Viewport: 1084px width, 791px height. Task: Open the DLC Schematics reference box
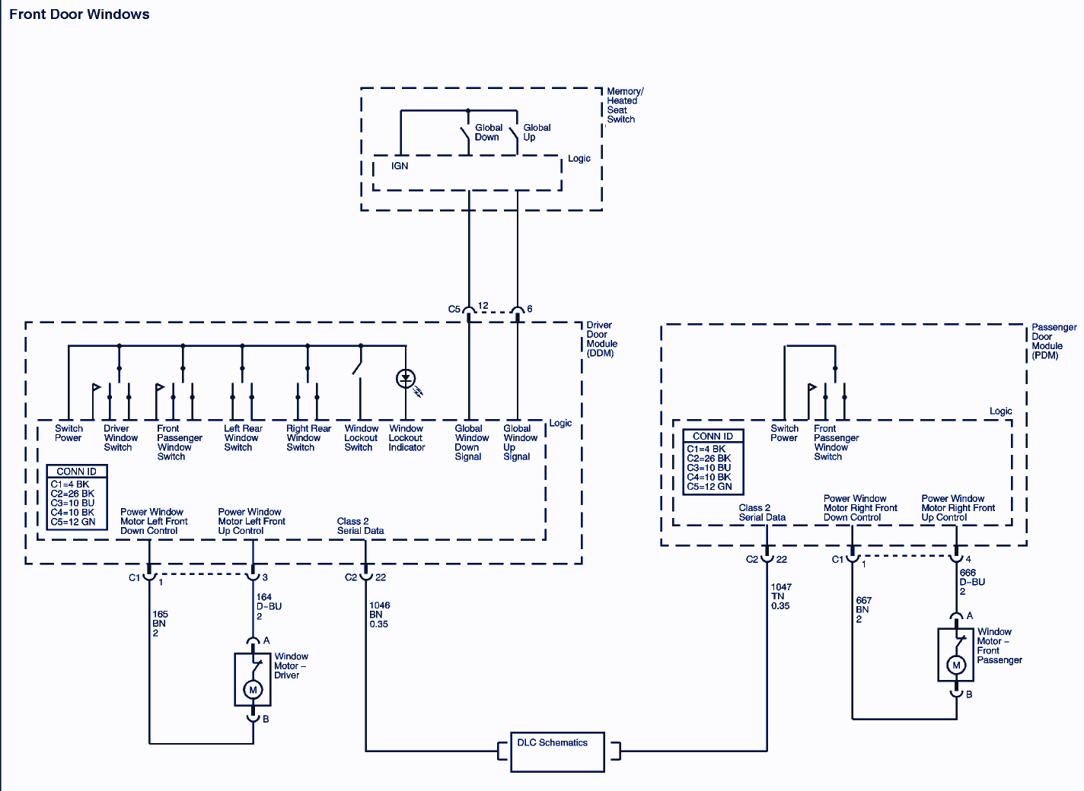tap(557, 751)
